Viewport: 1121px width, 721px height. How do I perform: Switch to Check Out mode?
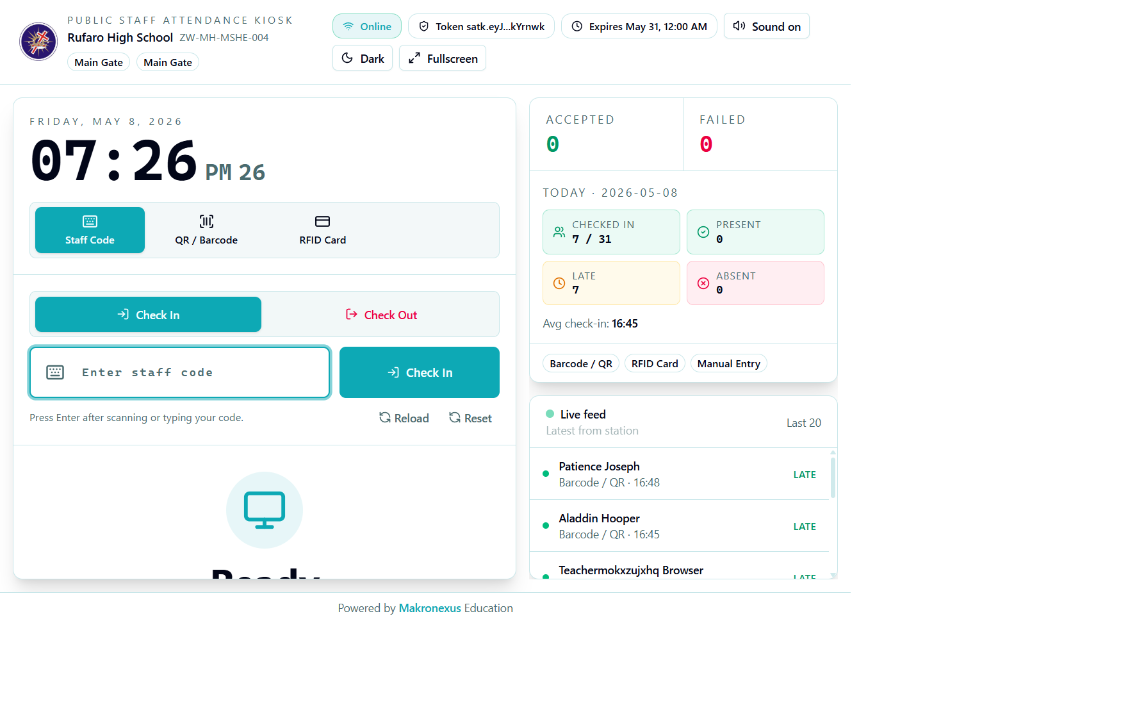(x=381, y=315)
